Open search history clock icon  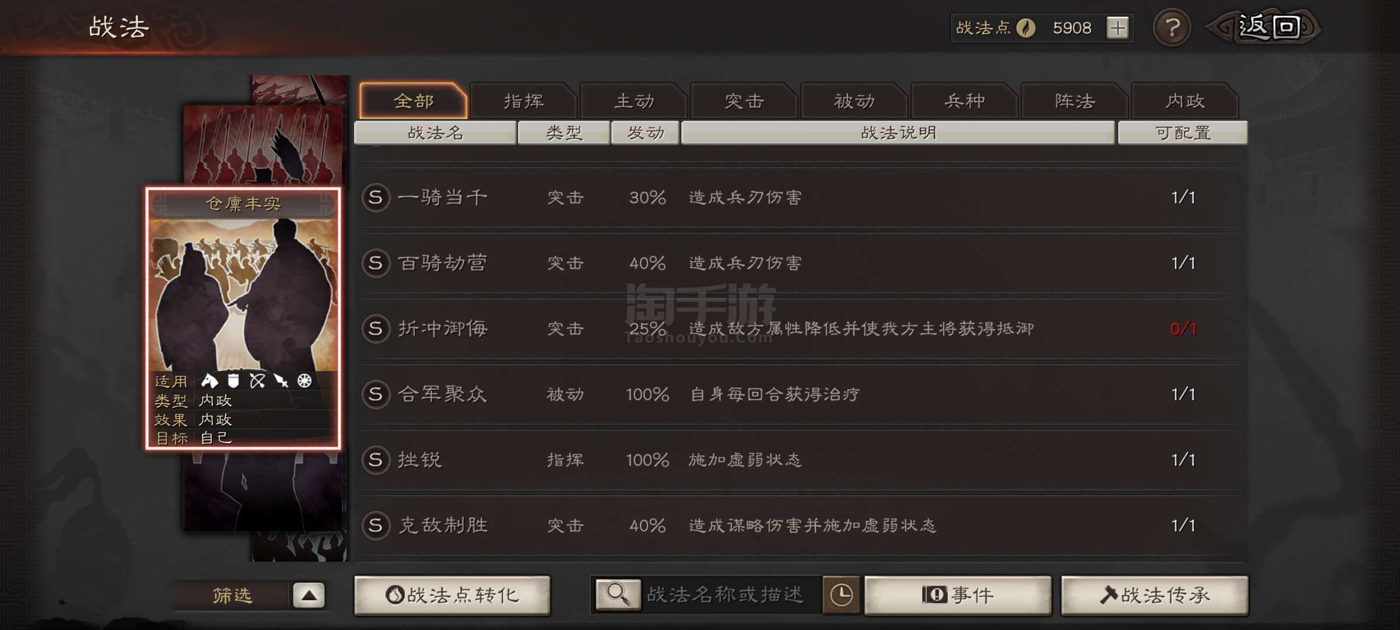pyautogui.click(x=841, y=595)
